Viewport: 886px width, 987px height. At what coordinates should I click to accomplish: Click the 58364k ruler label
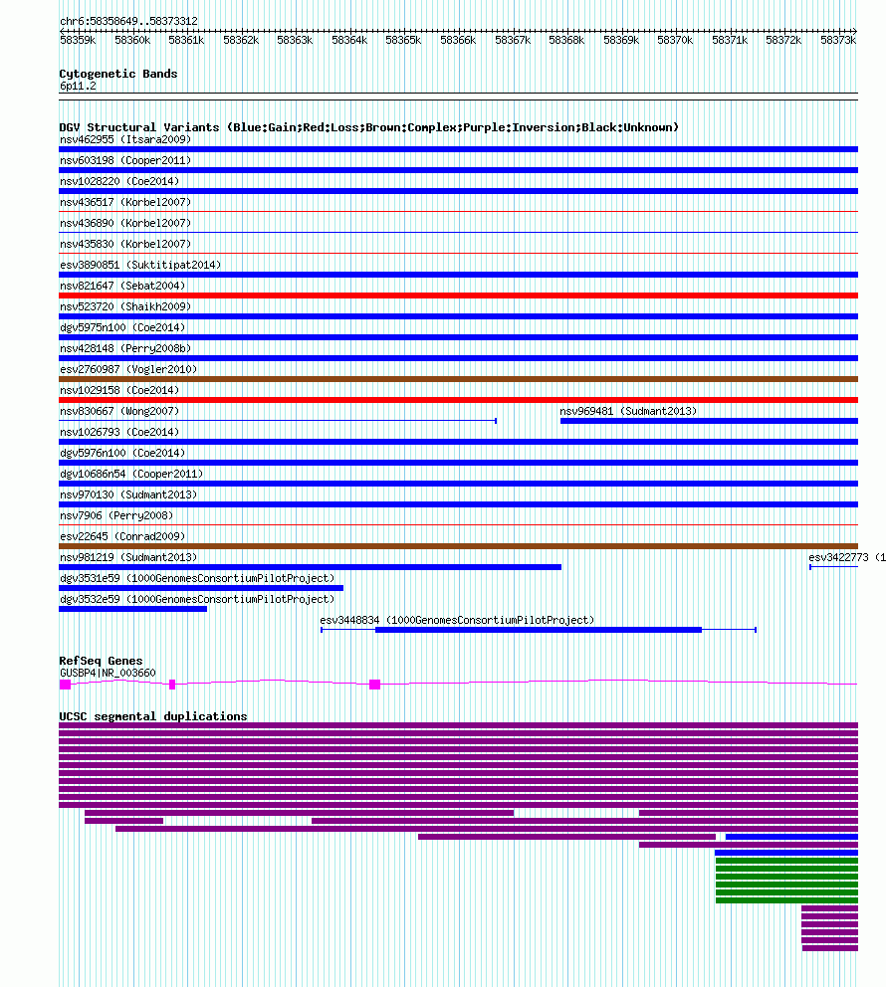click(349, 40)
